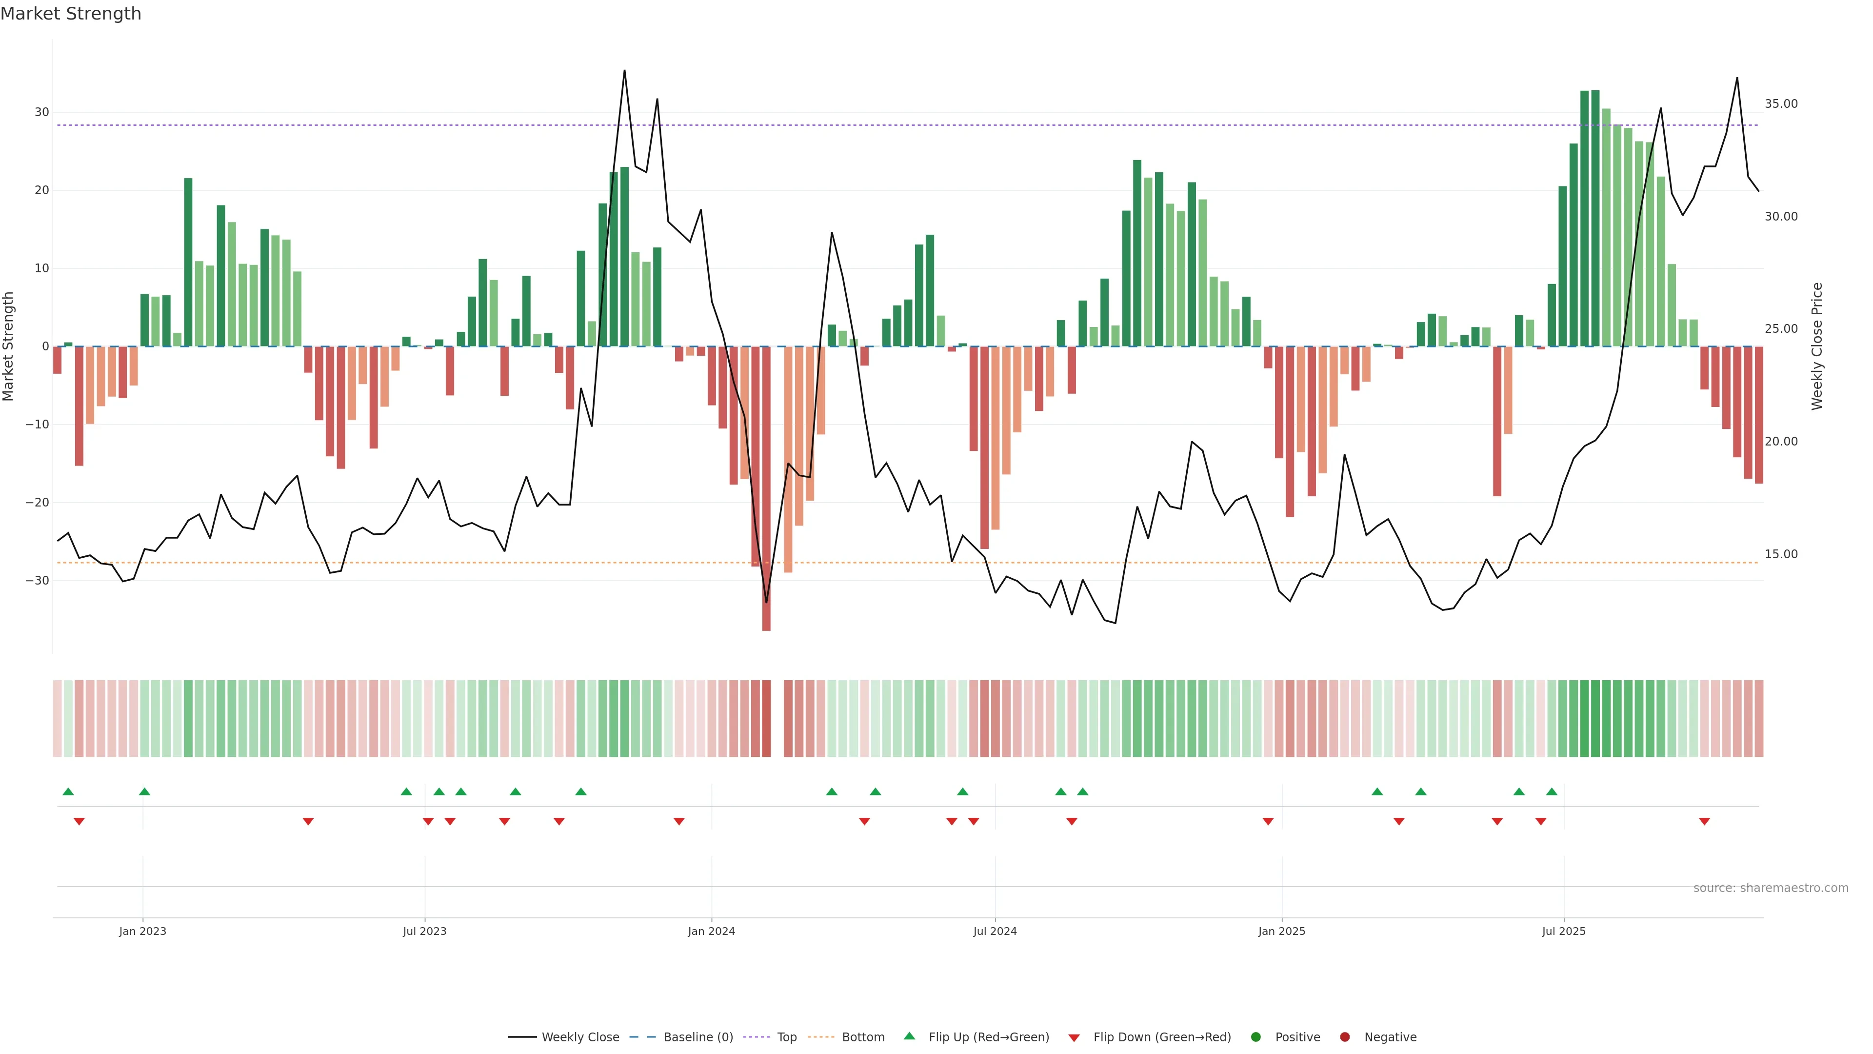Click the 35.00 price axis tick label

pos(1781,104)
